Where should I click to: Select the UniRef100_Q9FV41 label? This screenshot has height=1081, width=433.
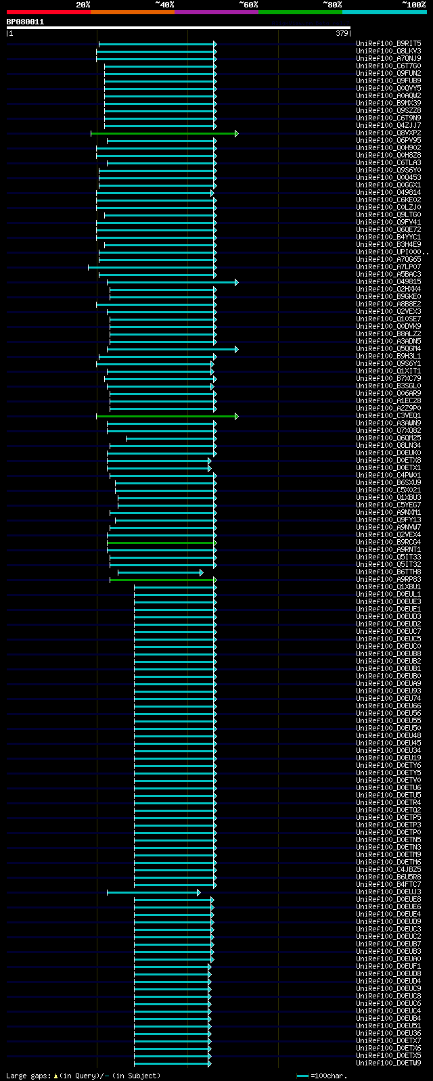(x=388, y=223)
